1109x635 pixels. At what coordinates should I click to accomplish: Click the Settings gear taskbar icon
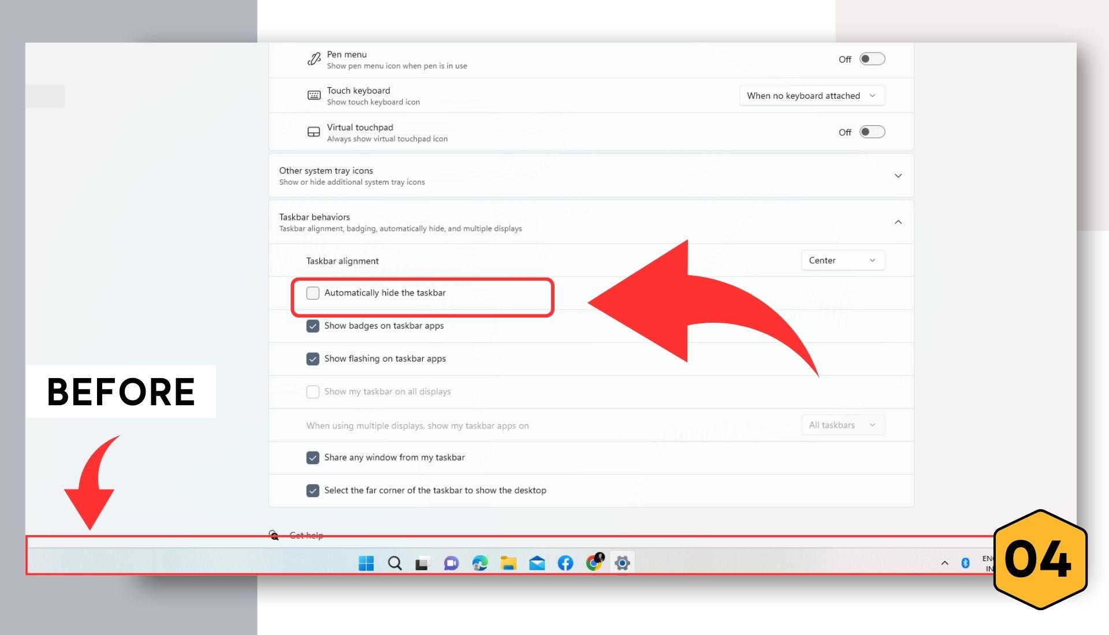point(622,563)
